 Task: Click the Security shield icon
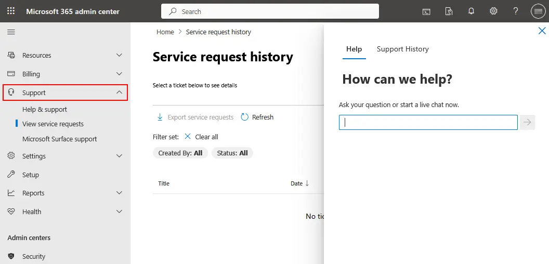11,256
